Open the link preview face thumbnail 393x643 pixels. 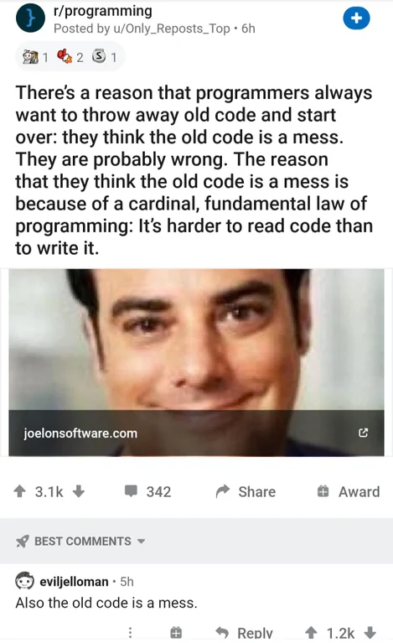click(x=196, y=340)
